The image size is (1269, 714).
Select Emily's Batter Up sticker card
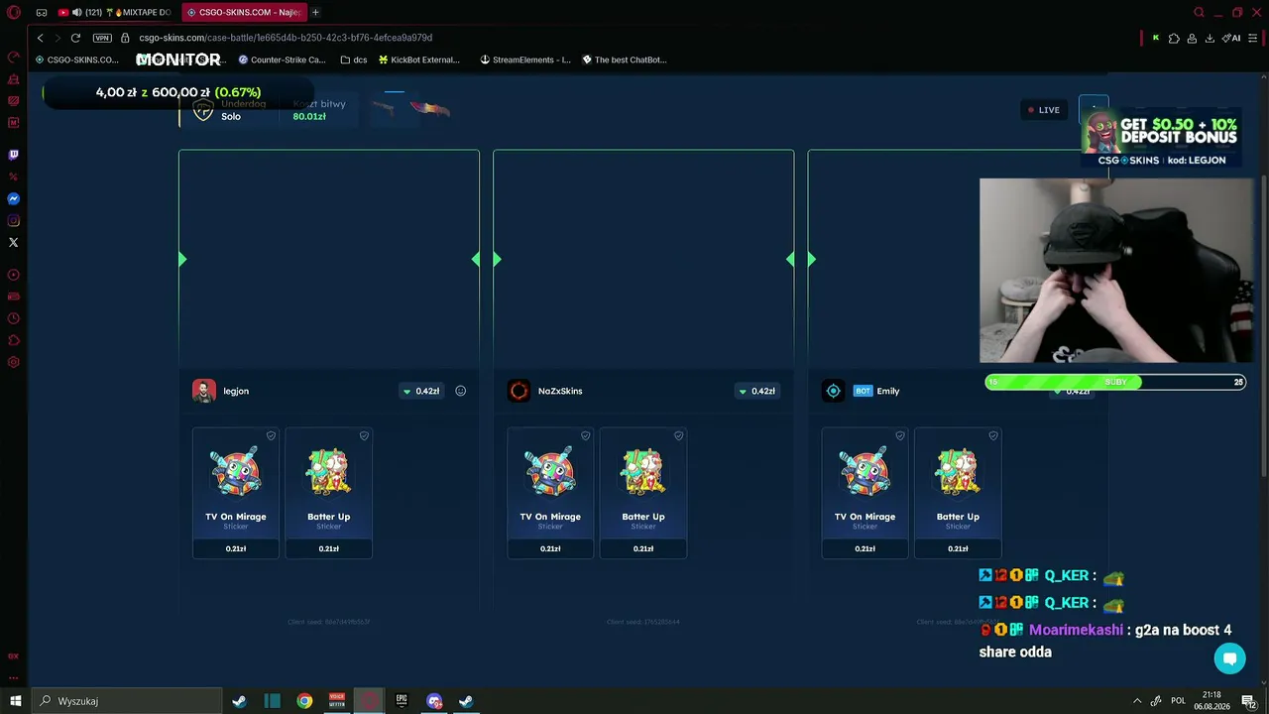click(x=958, y=493)
